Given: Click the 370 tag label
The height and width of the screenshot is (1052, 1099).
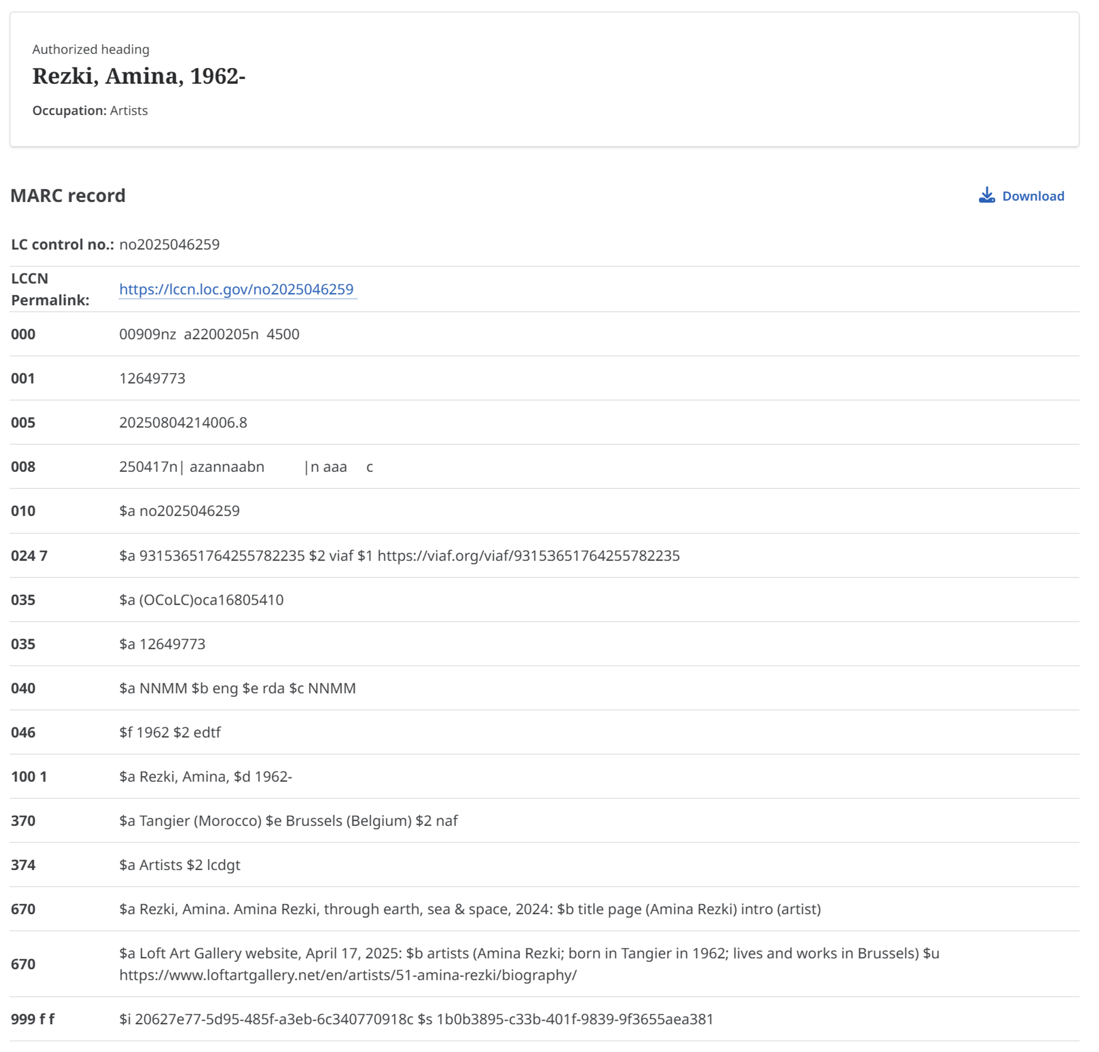Looking at the screenshot, I should click(23, 821).
